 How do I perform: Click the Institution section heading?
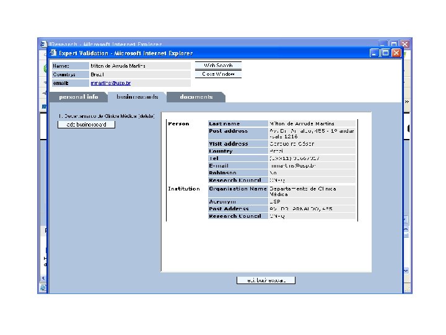[184, 189]
